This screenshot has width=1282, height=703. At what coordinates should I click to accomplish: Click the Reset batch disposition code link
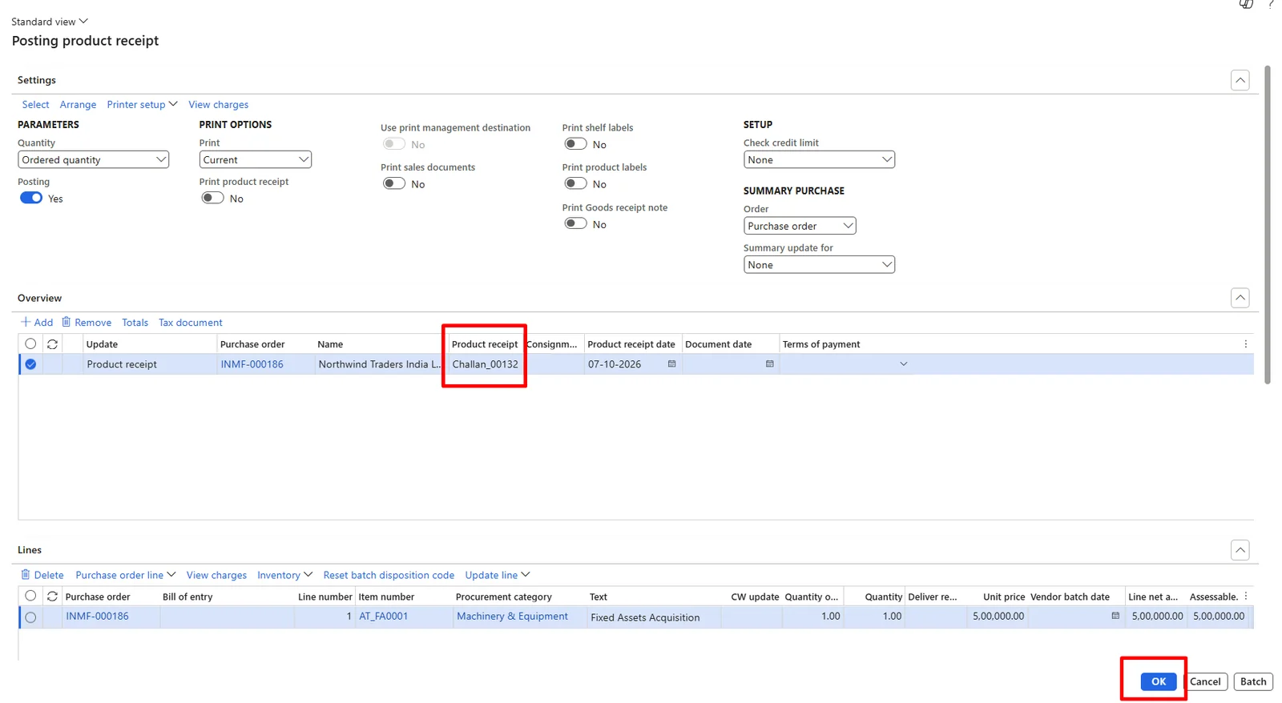(x=389, y=575)
